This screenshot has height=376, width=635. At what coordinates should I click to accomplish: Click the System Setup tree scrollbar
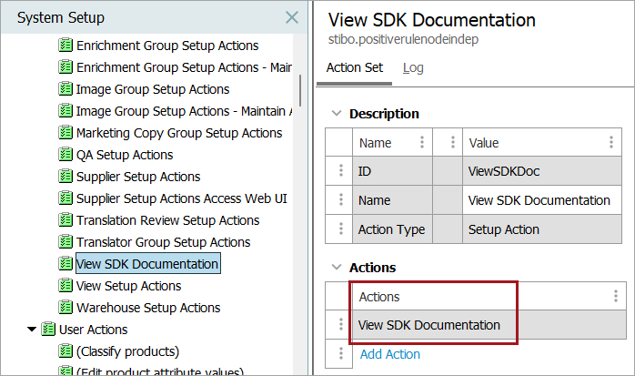pyautogui.click(x=300, y=90)
